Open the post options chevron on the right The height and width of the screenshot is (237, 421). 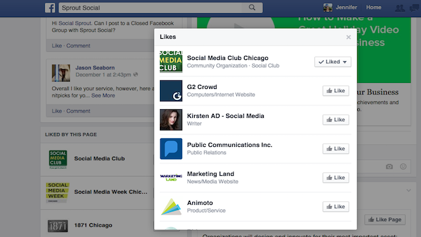409,190
